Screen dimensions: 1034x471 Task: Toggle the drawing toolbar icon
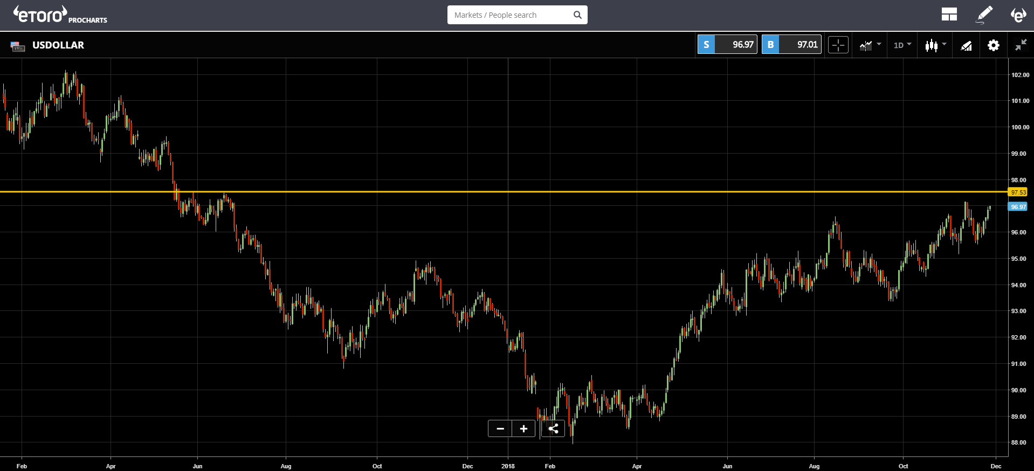(966, 46)
